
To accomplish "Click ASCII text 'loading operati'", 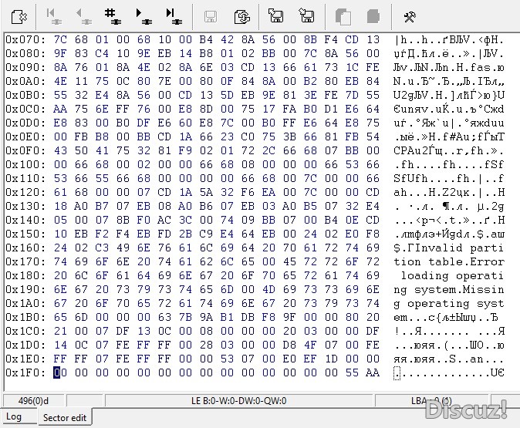I will point(452,275).
